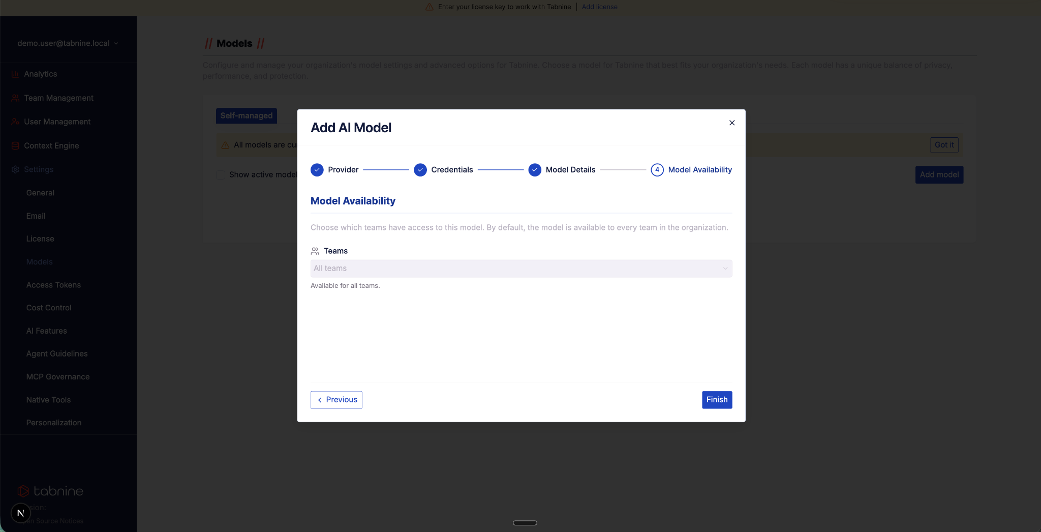The height and width of the screenshot is (532, 1041).
Task: Open the All teams dropdown
Action: click(x=521, y=269)
